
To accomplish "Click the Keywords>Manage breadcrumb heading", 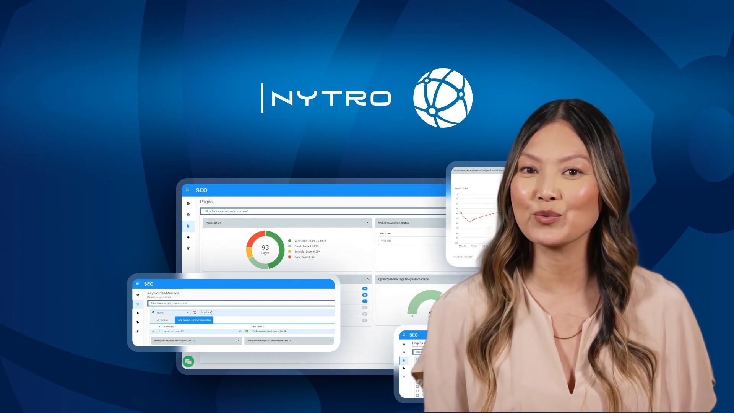I will pos(163,293).
